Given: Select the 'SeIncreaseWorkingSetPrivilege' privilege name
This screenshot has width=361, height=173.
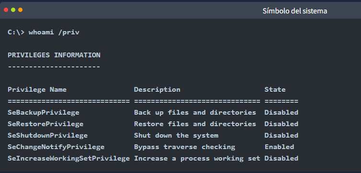Looking at the screenshot, I should pos(68,159).
